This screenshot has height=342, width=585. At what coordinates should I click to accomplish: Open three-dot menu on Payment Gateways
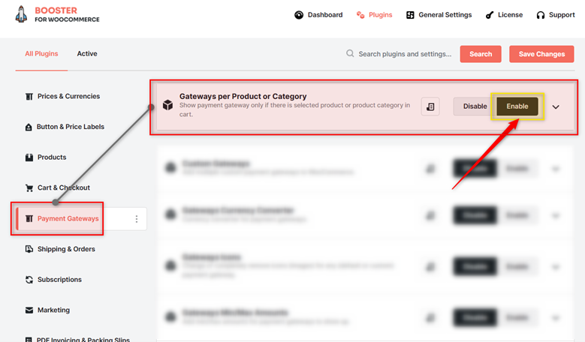click(x=137, y=219)
